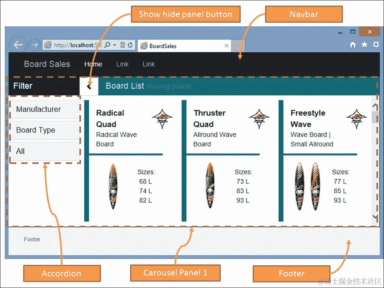Click the Radical Quad brand logo
The width and height of the screenshot is (384, 288).
coord(162,119)
